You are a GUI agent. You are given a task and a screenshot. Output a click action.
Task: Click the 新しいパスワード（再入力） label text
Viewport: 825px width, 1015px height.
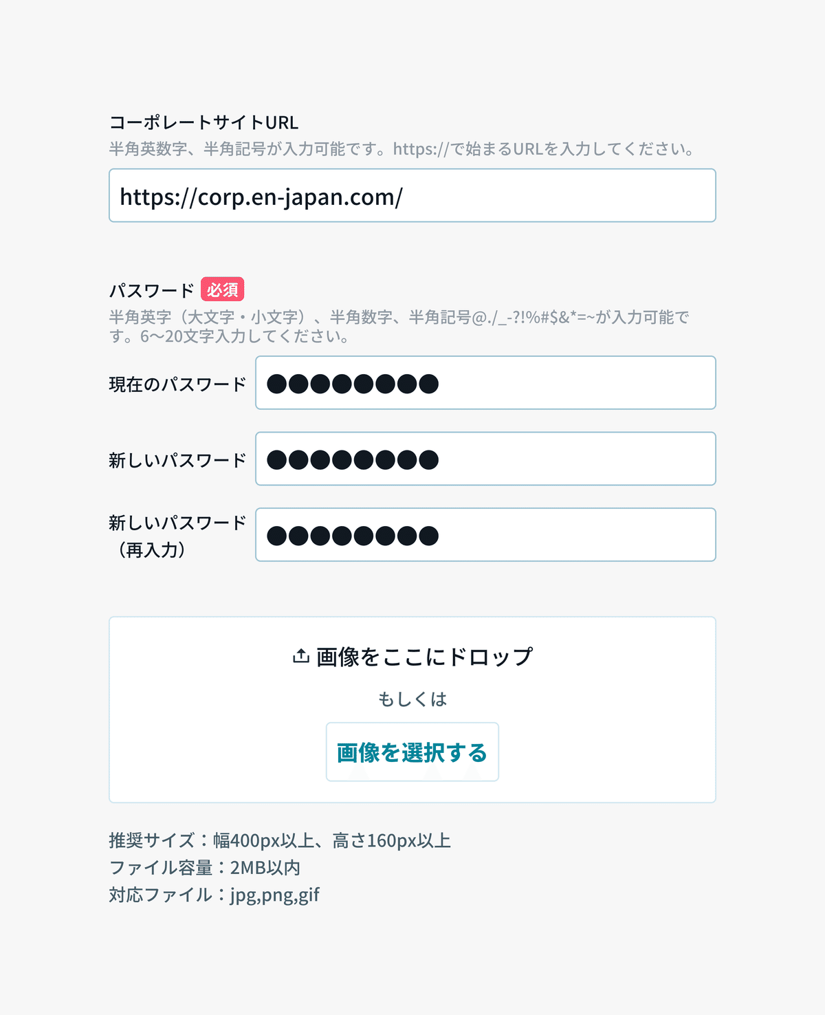click(x=177, y=536)
